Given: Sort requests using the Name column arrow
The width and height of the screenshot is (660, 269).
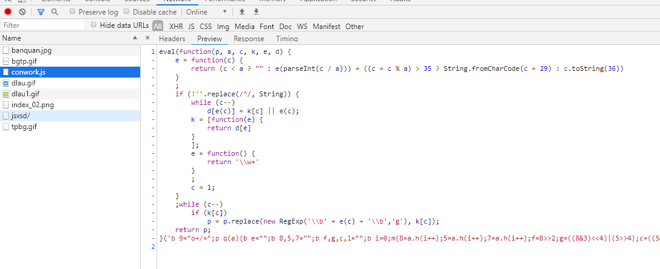Looking at the screenshot, I should pos(135,38).
